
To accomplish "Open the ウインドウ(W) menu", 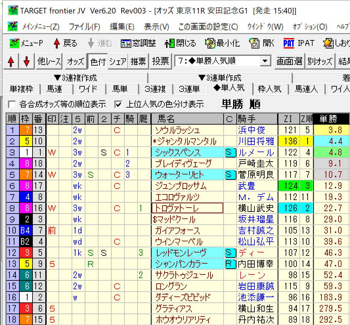I will (265, 27).
